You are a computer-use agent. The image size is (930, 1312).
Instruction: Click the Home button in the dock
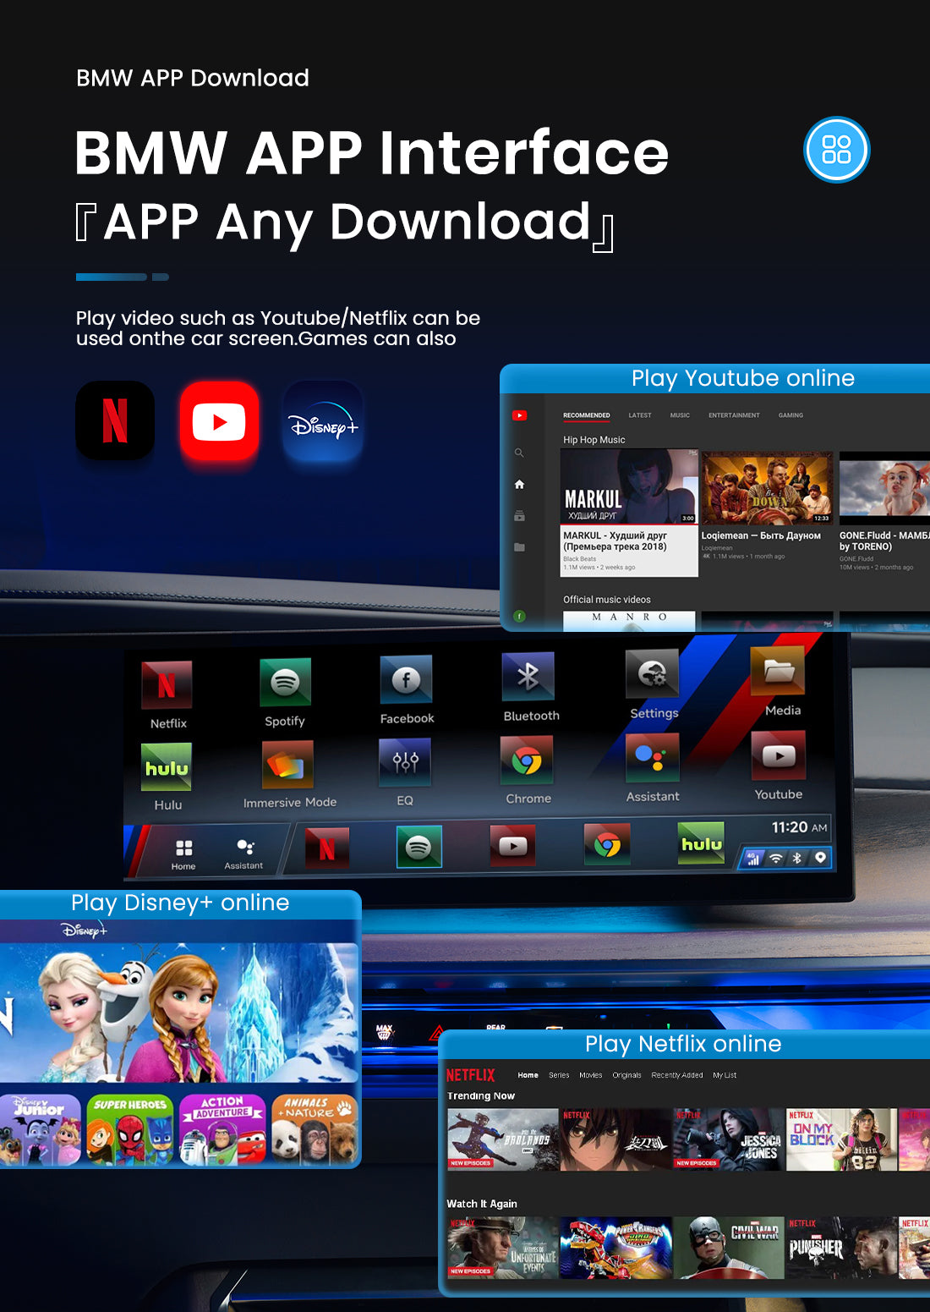click(x=183, y=853)
